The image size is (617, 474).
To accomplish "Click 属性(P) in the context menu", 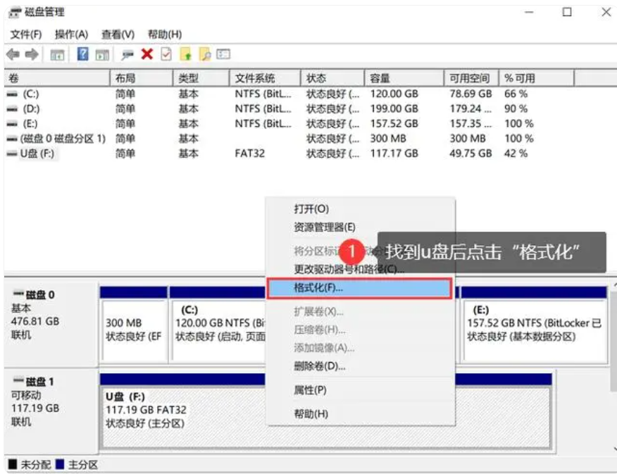I will [310, 389].
